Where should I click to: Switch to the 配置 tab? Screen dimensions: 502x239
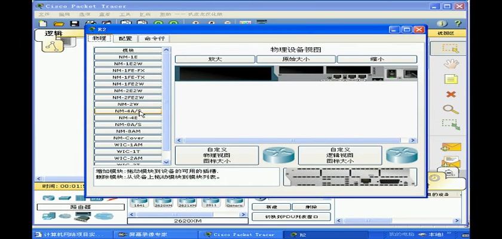point(125,38)
